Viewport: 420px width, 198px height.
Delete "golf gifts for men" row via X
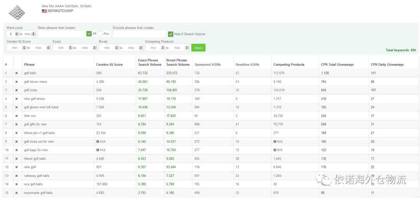16,124
